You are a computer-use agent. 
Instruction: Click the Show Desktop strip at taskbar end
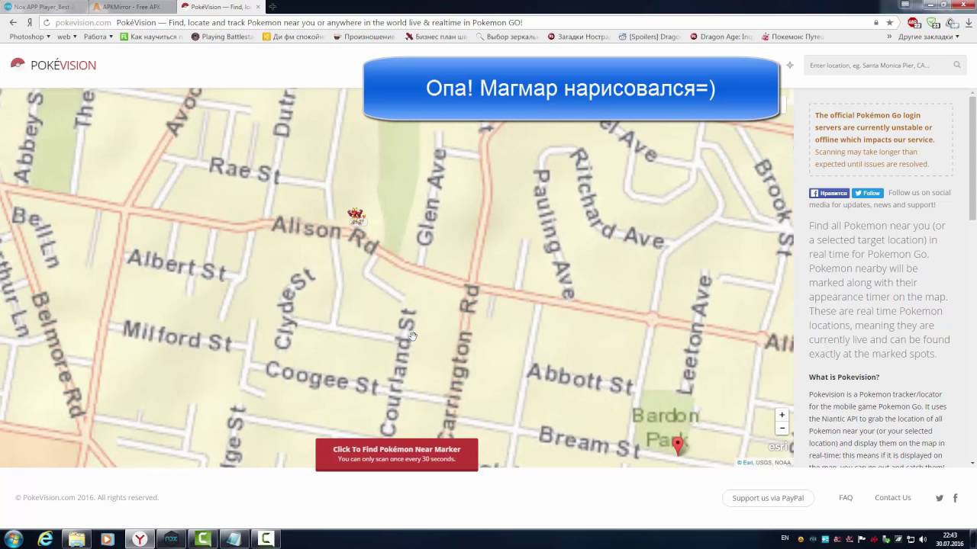point(972,539)
